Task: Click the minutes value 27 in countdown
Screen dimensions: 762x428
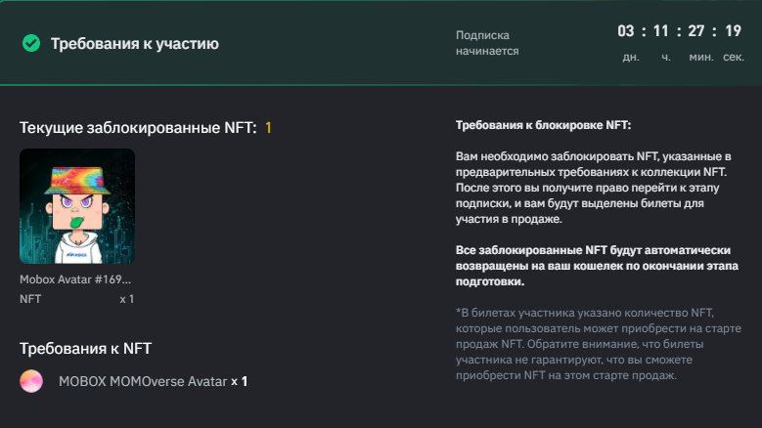Action: tap(695, 31)
